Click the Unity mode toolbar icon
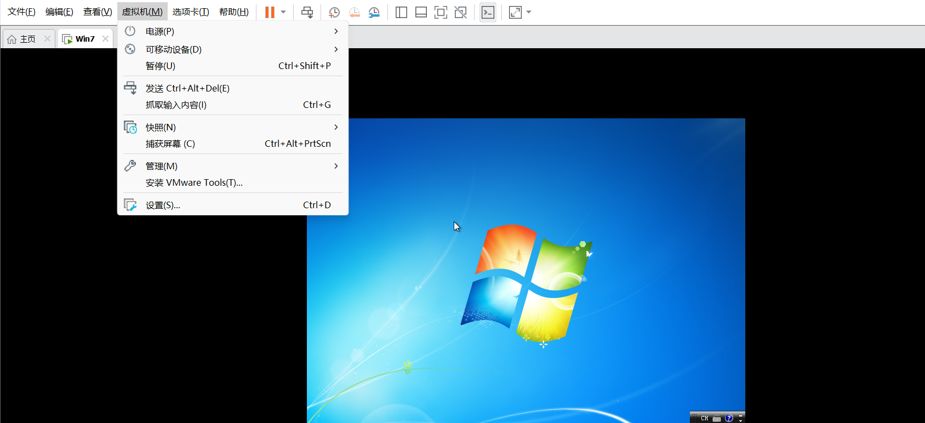 pyautogui.click(x=461, y=12)
